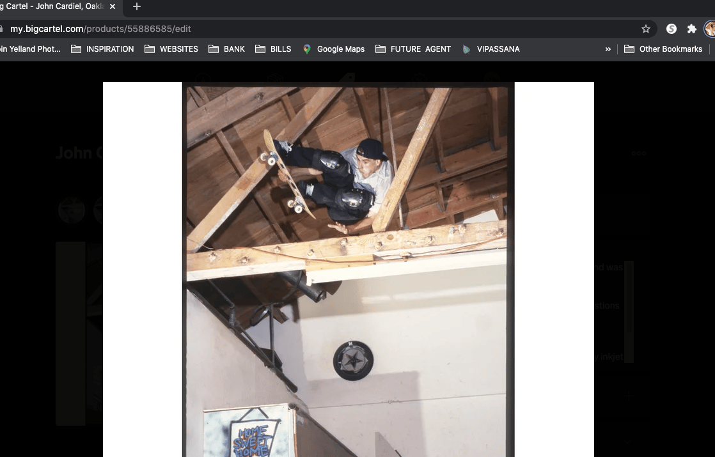Screen dimensions: 715x457
Task: Open the Other Bookmarks folder
Action: pyautogui.click(x=663, y=49)
